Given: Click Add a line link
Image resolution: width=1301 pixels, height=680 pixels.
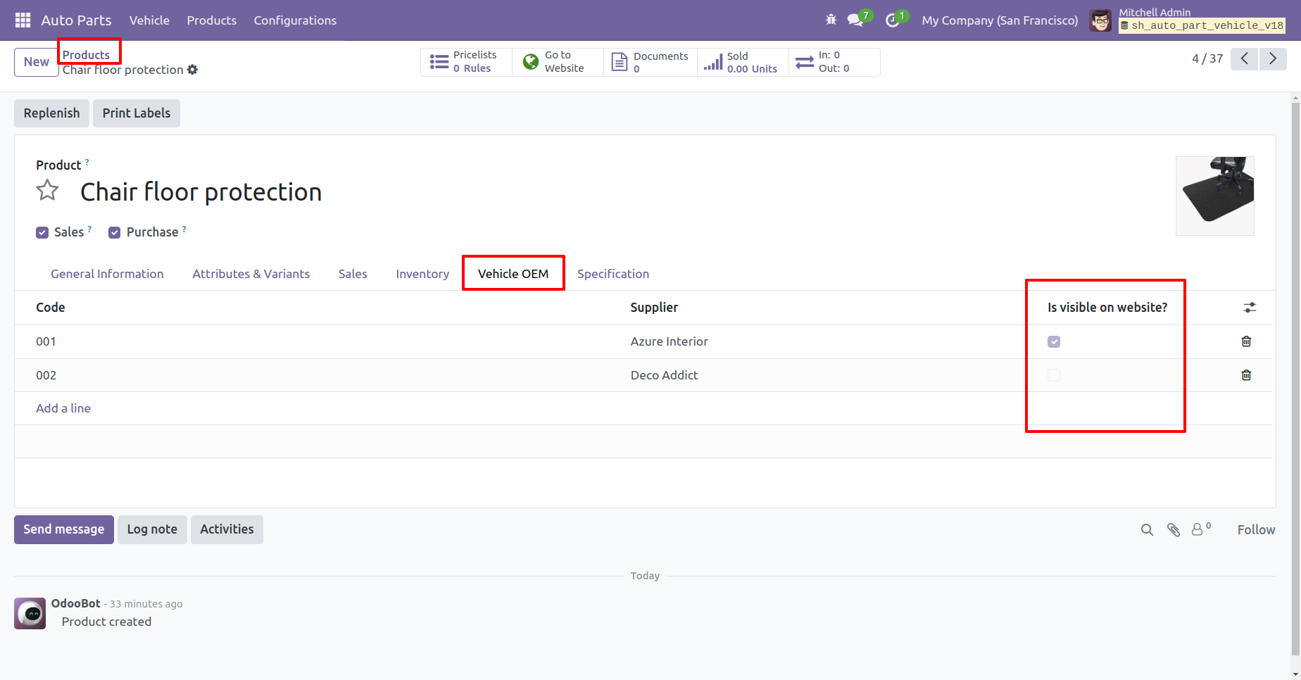Looking at the screenshot, I should (x=63, y=408).
